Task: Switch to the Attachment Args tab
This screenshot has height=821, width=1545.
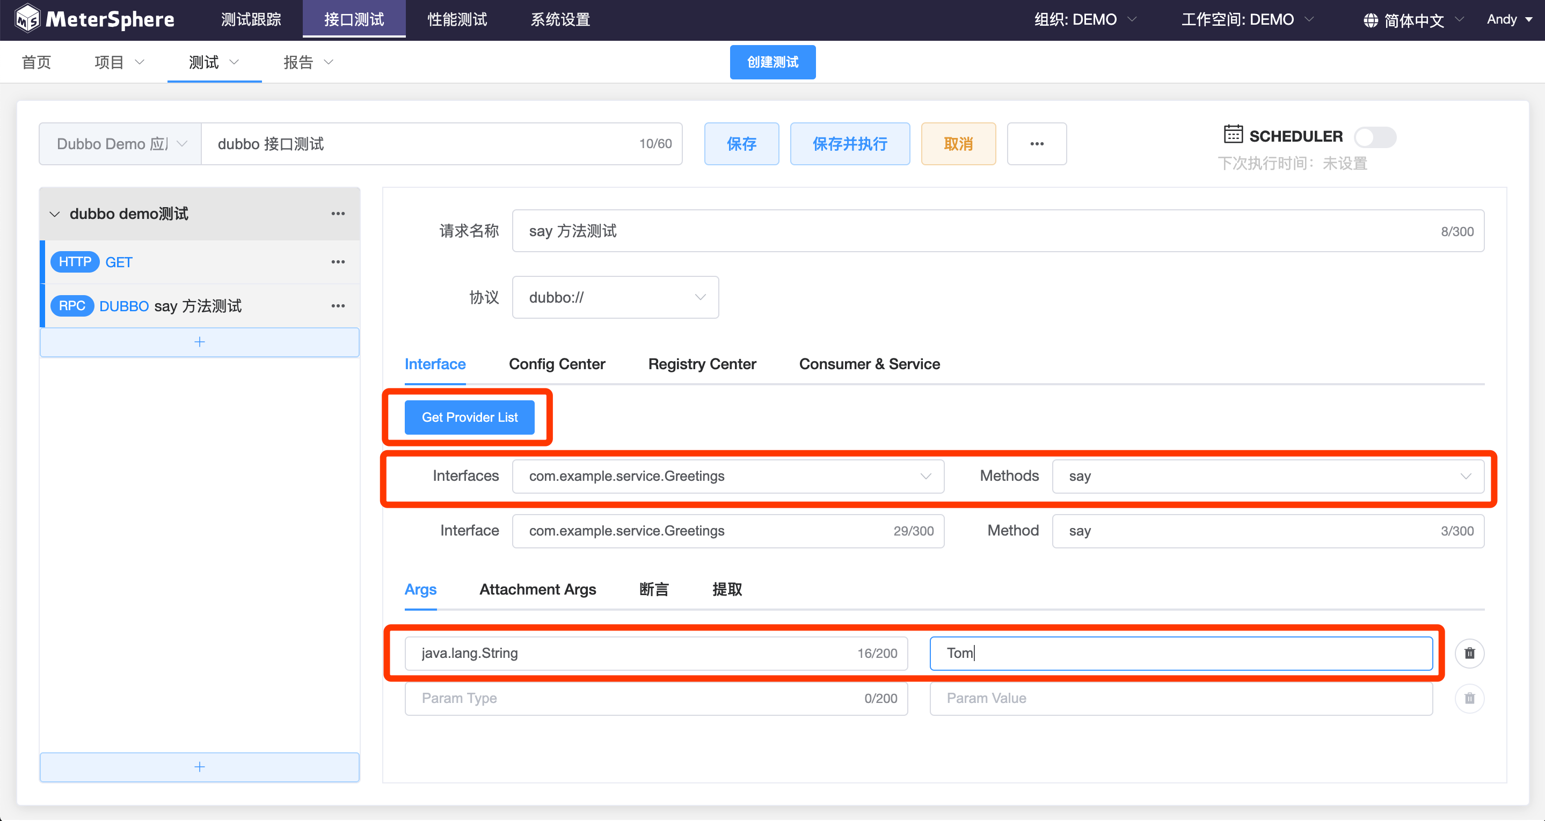Action: coord(537,590)
